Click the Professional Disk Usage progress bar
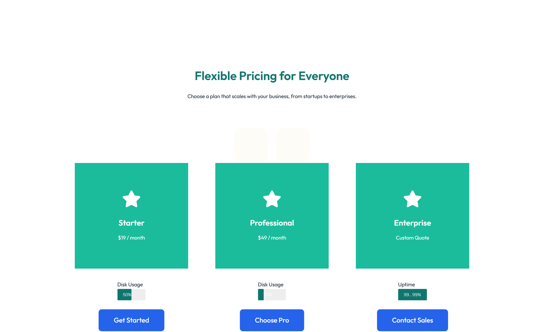The image size is (544, 332). coord(272,294)
